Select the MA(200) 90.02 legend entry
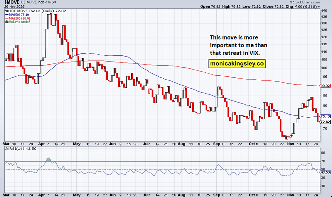332x197 pixels. point(18,19)
